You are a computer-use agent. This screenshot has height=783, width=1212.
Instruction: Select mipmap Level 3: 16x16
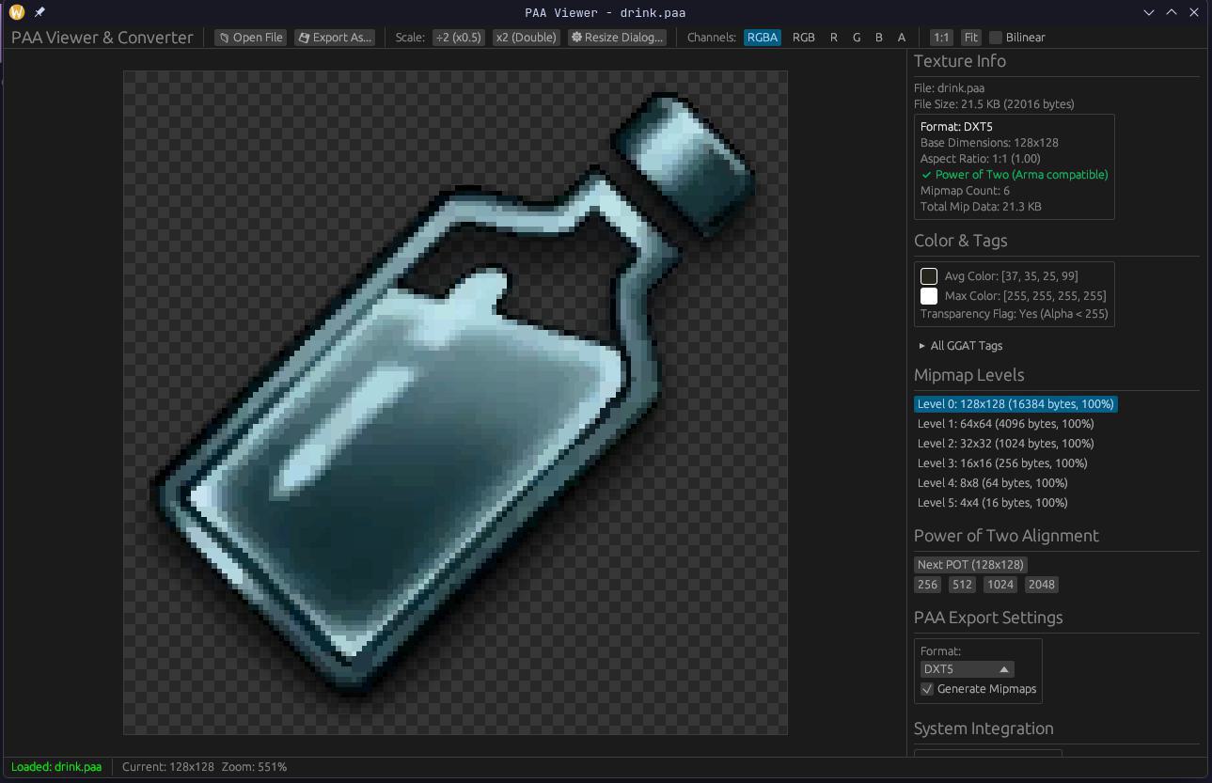click(1002, 463)
